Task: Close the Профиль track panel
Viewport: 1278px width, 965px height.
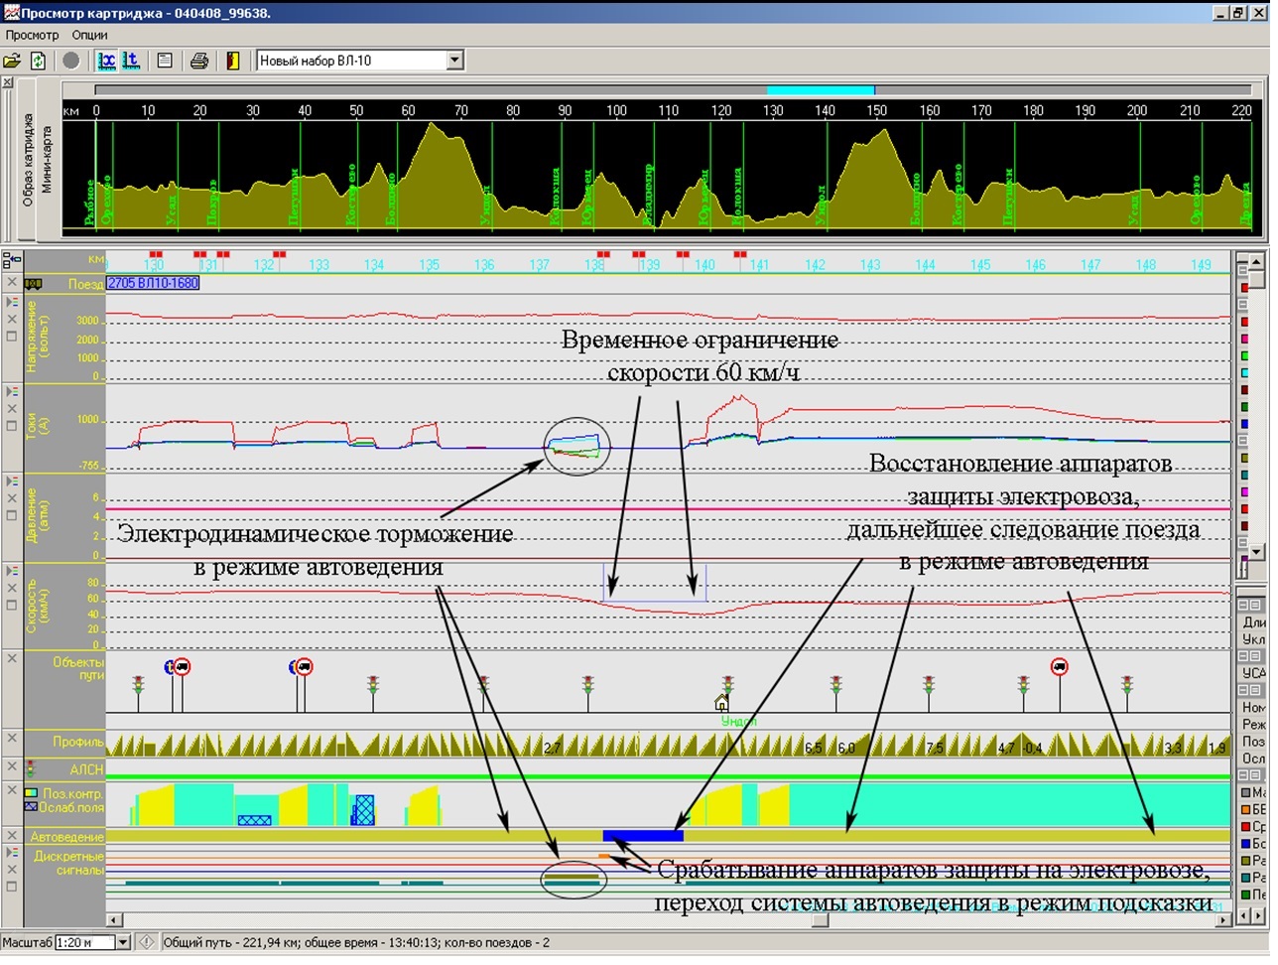Action: point(12,739)
